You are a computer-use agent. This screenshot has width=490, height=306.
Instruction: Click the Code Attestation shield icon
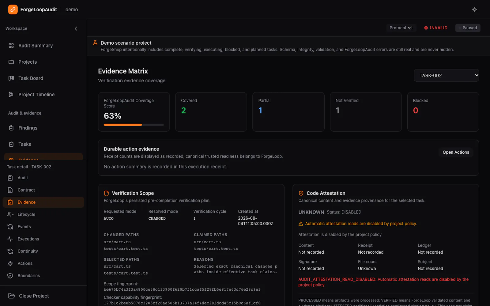pos(301,193)
